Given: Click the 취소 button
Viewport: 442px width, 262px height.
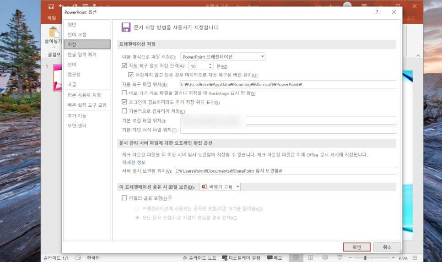Looking at the screenshot, I should pos(387,247).
